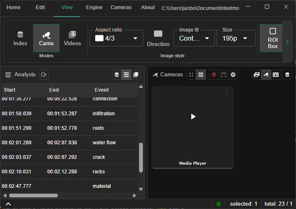Select the rocks event row
Viewport: 296px width, 209px height.
tap(70, 172)
